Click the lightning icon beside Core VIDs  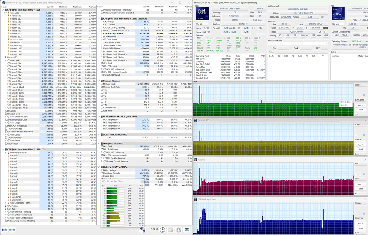coord(9,13)
